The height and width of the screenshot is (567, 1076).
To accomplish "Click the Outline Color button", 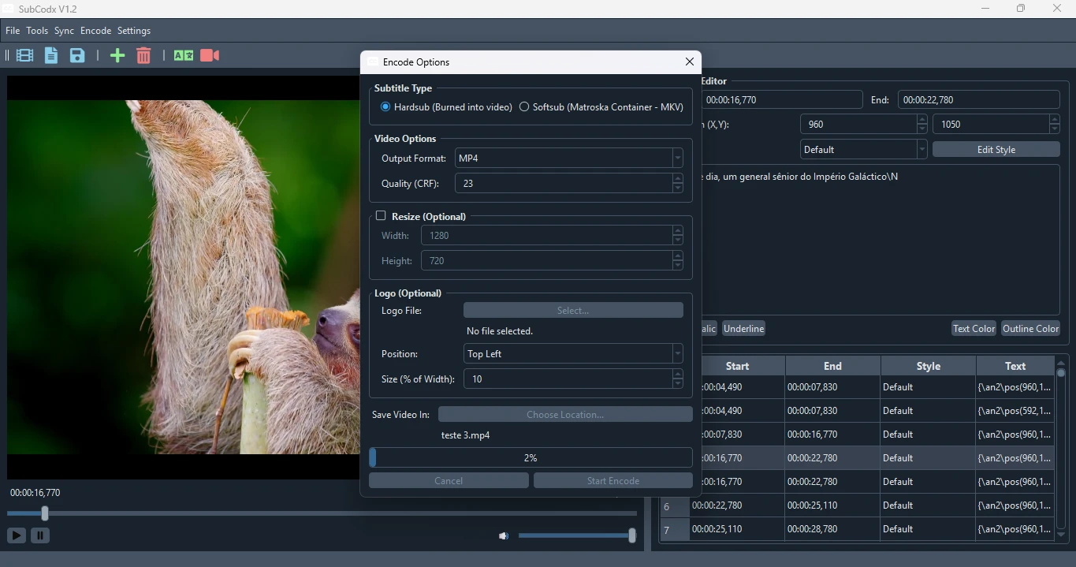I will coord(1030,329).
